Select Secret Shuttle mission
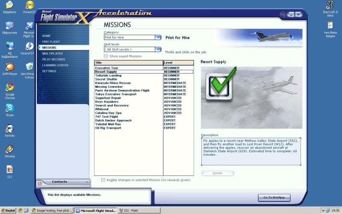 coord(144,79)
